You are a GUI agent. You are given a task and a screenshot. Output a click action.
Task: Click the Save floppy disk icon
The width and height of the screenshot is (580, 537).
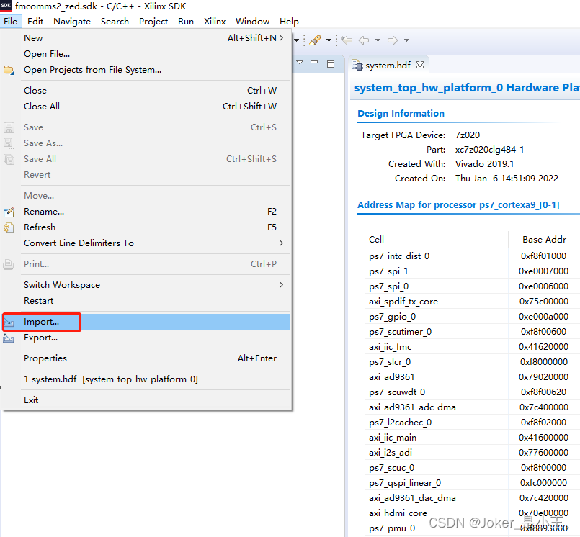click(9, 127)
